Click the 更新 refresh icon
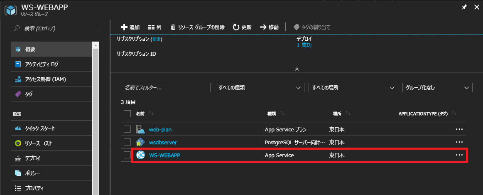483x195 pixels. coord(236,27)
